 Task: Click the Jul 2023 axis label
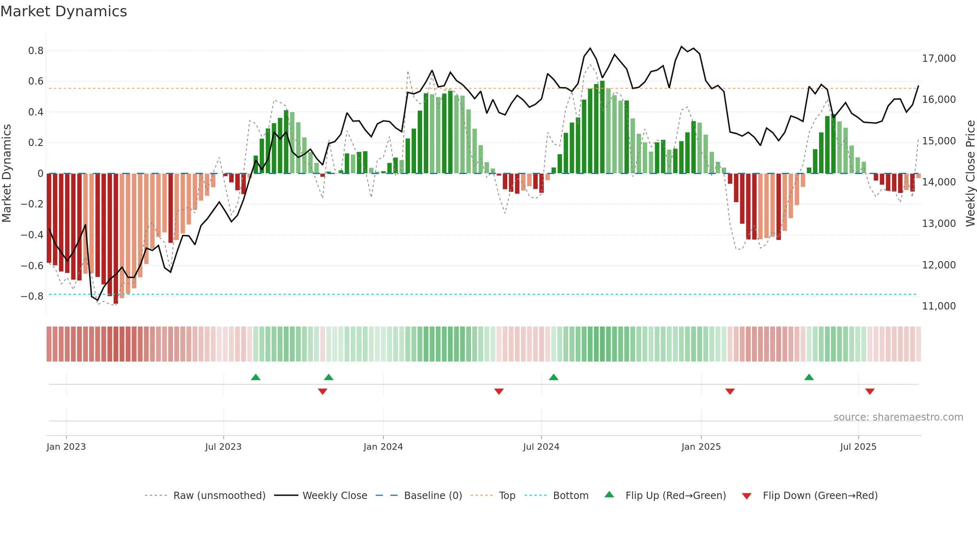[223, 447]
